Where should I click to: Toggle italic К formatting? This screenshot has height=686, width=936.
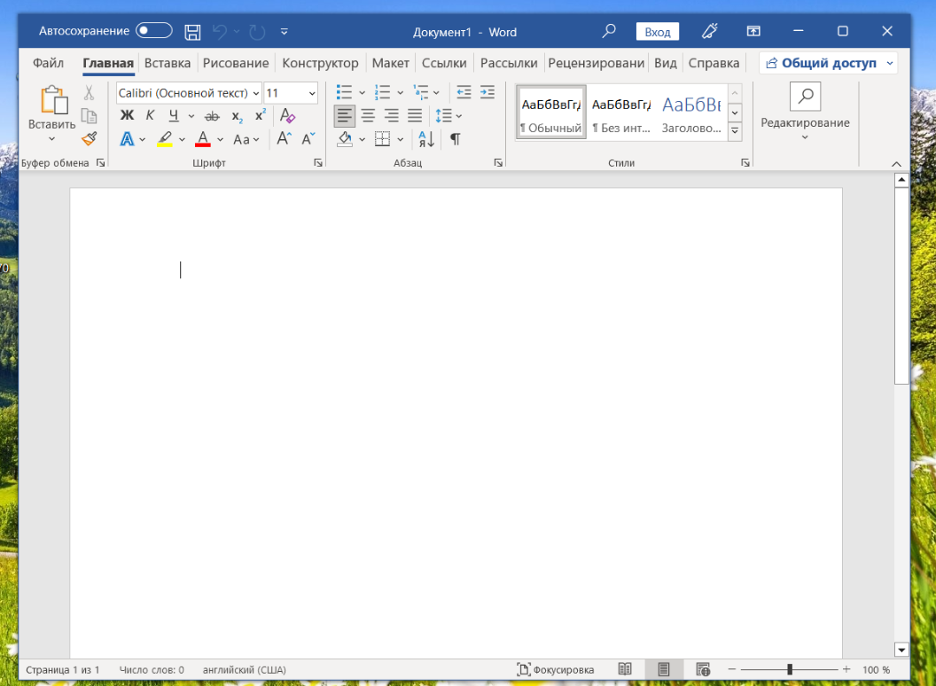[150, 116]
